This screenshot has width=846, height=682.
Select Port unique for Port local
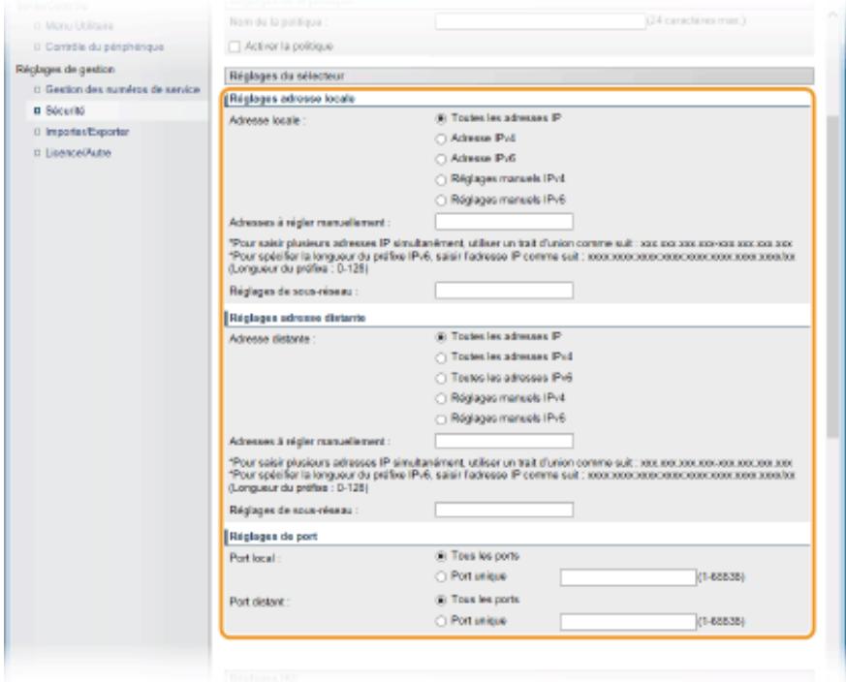441,576
